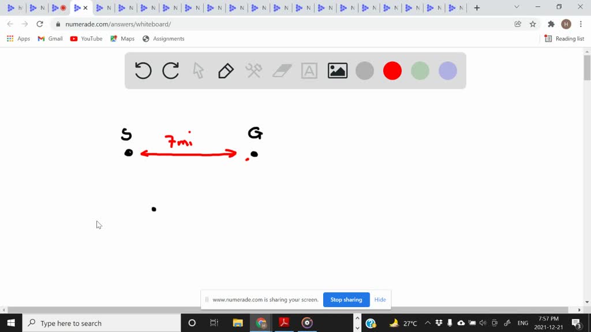Image resolution: width=591 pixels, height=332 pixels.
Task: Open a new browser tab
Action: (x=477, y=8)
